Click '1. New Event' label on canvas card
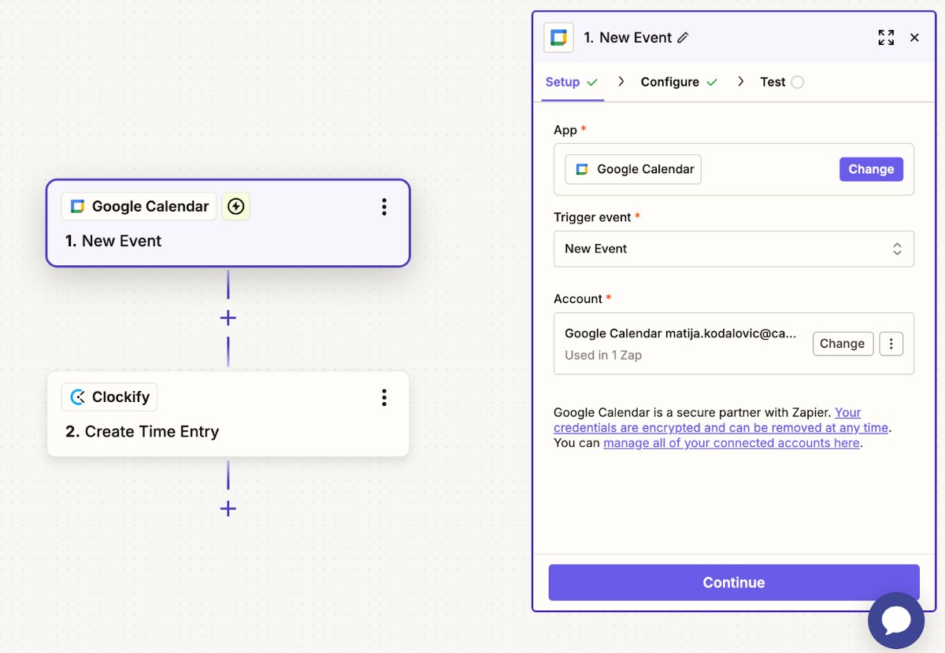 tap(113, 241)
